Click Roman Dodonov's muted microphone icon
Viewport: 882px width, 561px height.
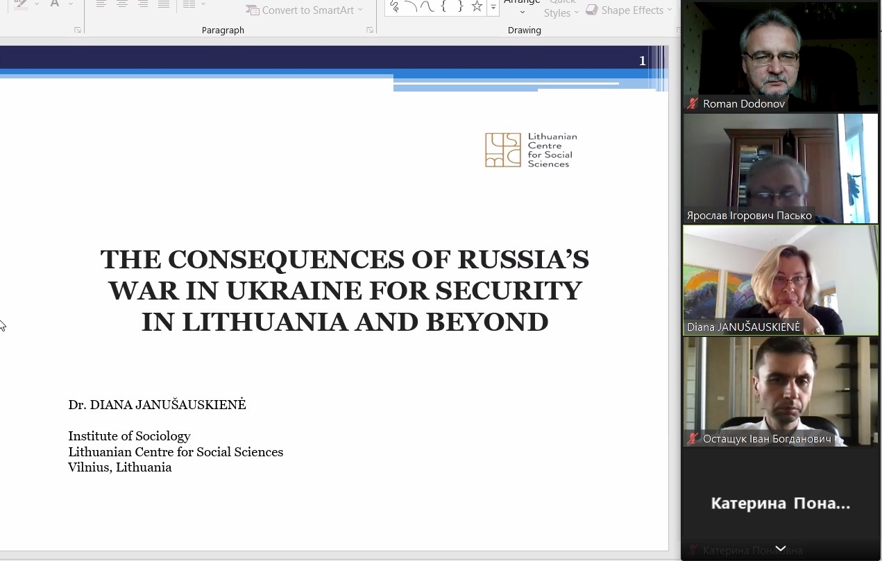pyautogui.click(x=693, y=104)
